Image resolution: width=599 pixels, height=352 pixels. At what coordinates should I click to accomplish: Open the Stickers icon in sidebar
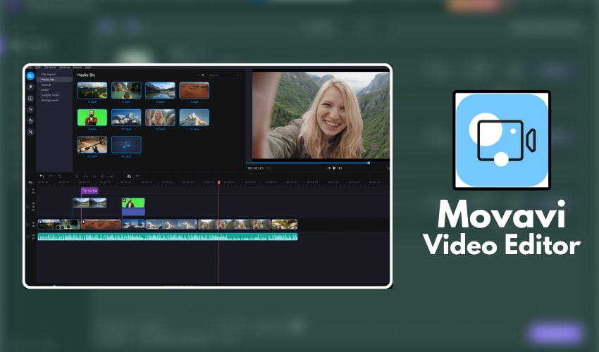[30, 120]
